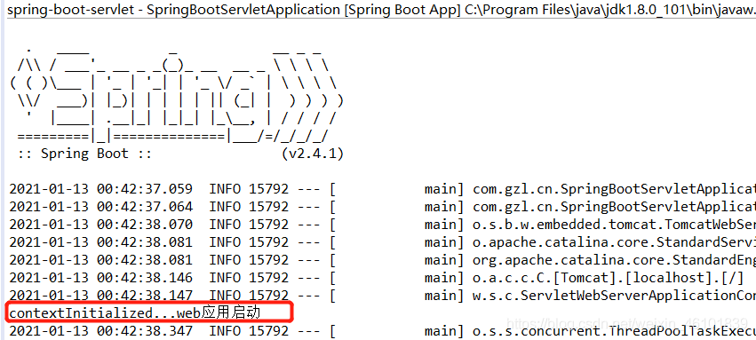The width and height of the screenshot is (756, 340).
Task: Click the timestamp '00:42:38.347'
Action: coord(144,331)
